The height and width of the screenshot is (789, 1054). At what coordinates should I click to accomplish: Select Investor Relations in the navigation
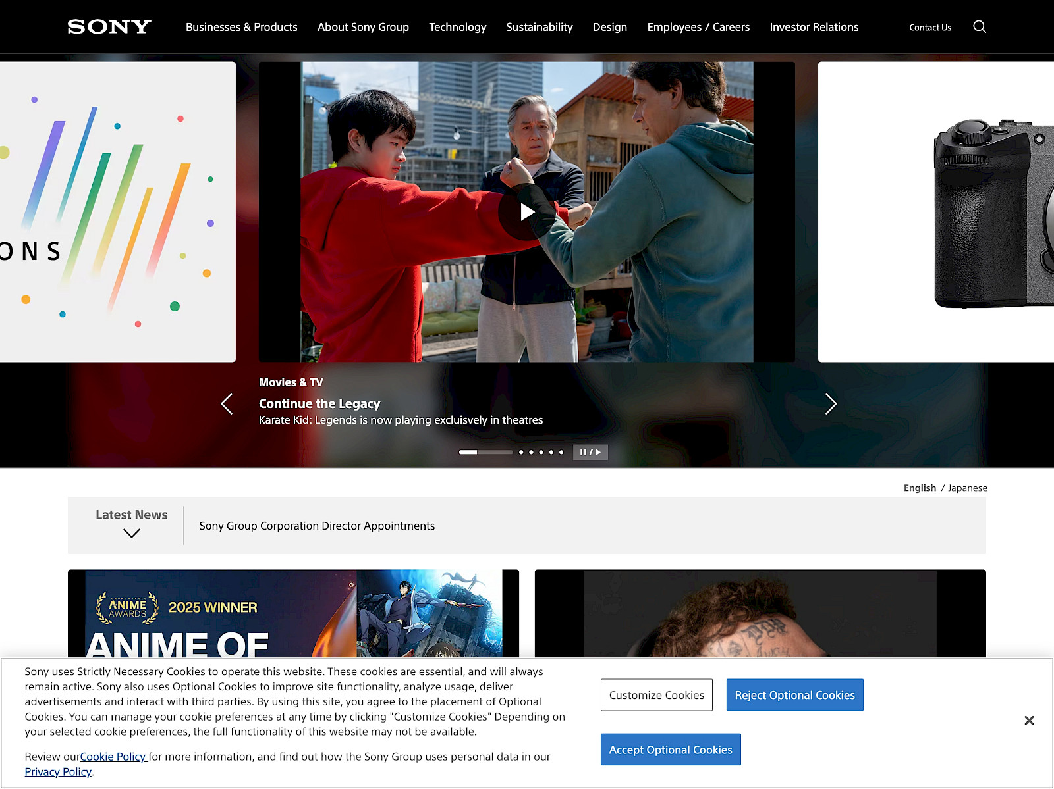tap(814, 27)
